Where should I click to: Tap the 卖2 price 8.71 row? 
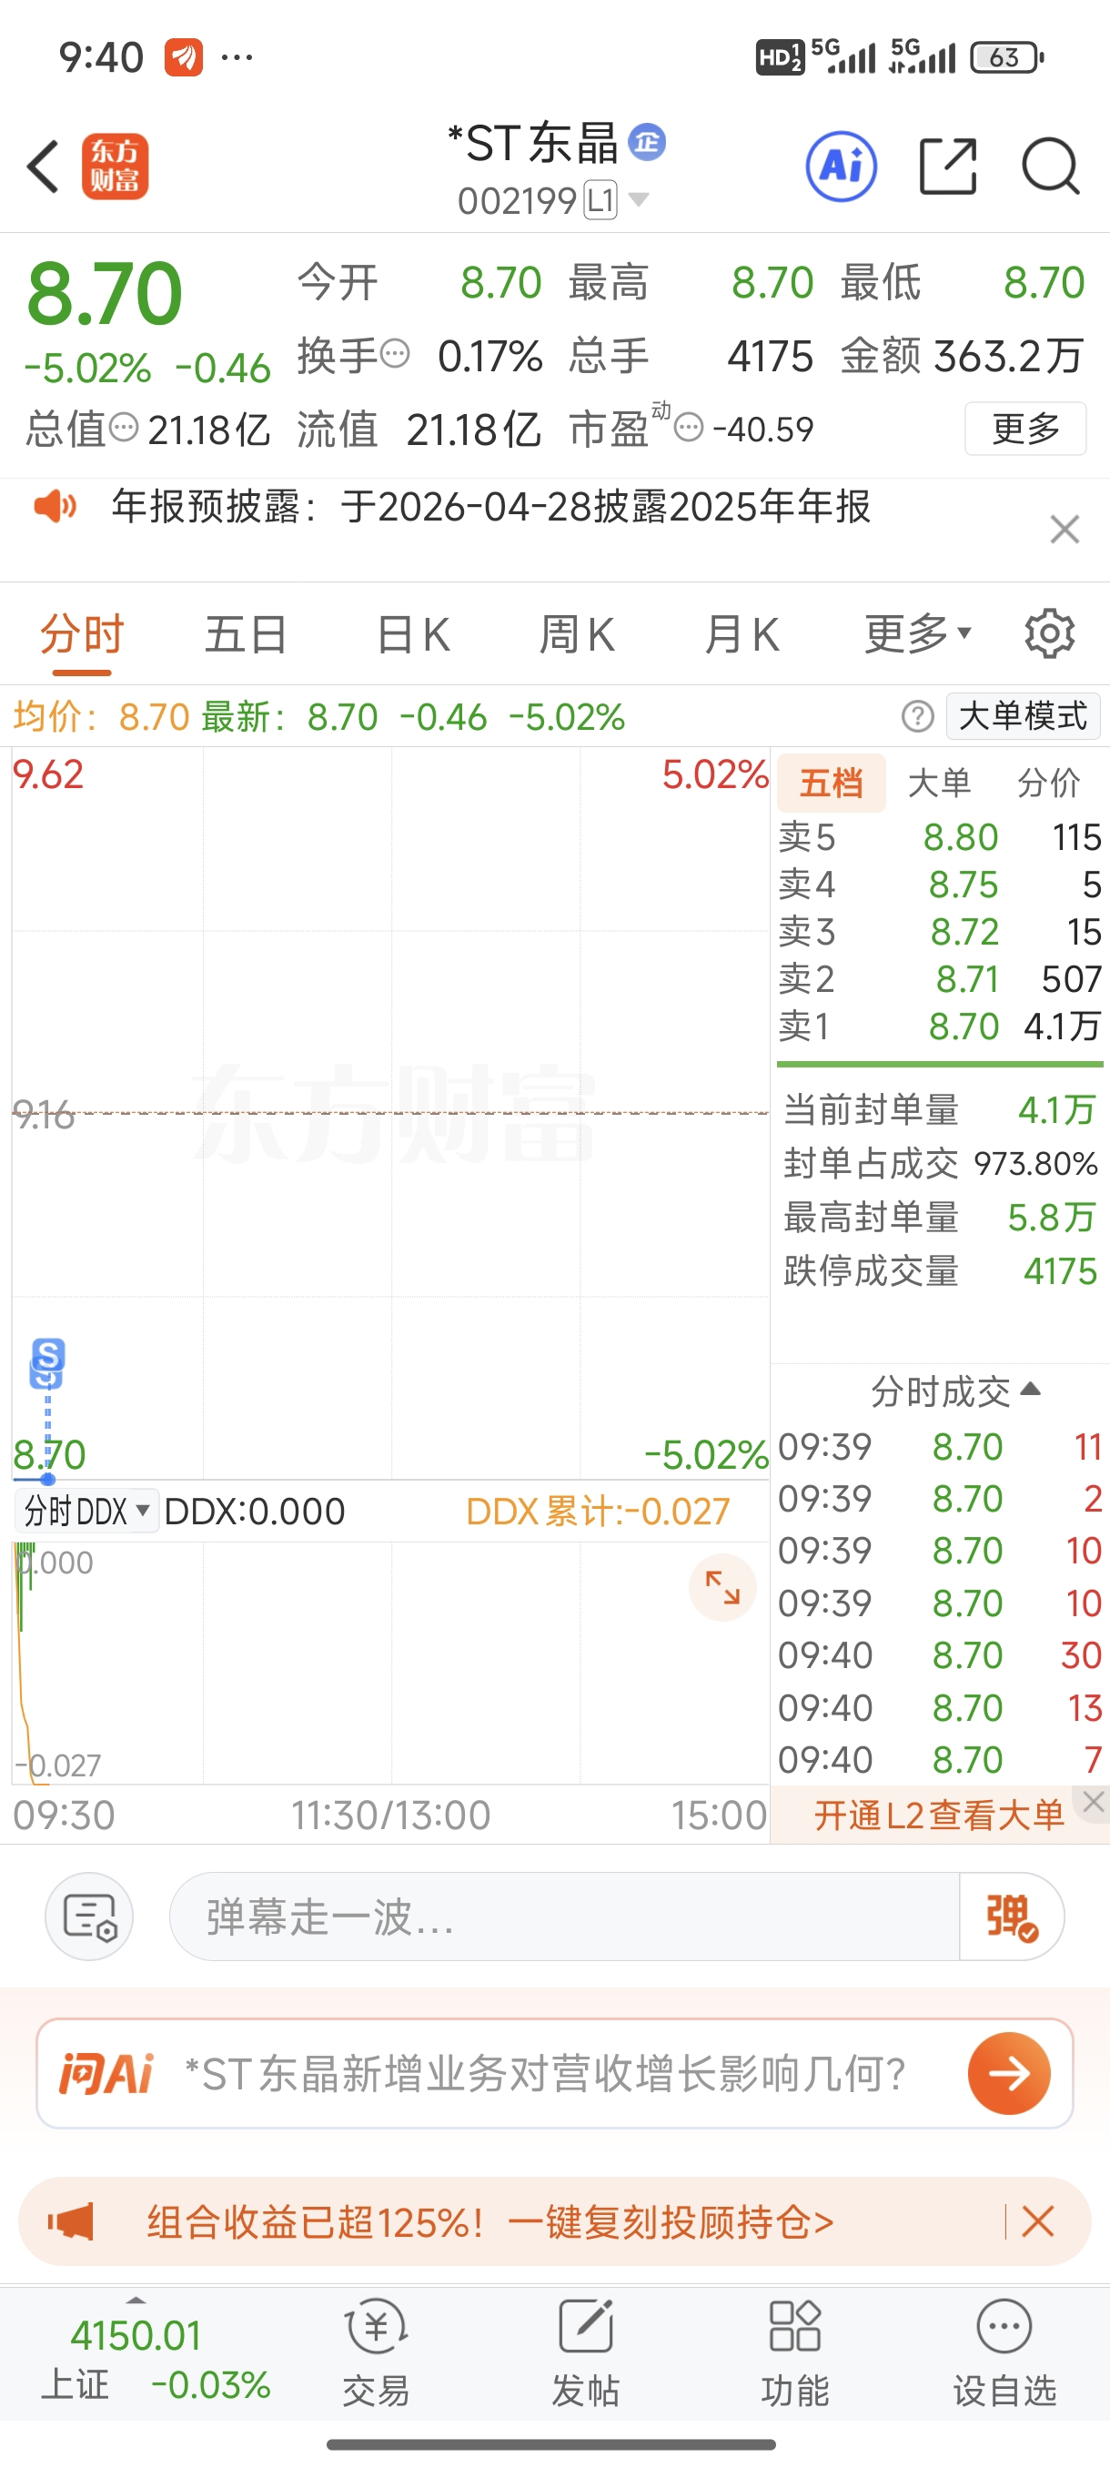tap(940, 979)
